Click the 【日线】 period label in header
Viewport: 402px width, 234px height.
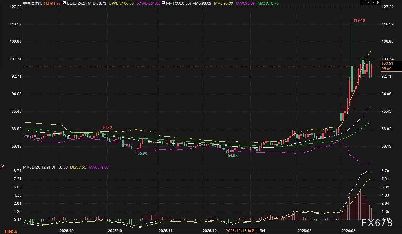coord(48,3)
